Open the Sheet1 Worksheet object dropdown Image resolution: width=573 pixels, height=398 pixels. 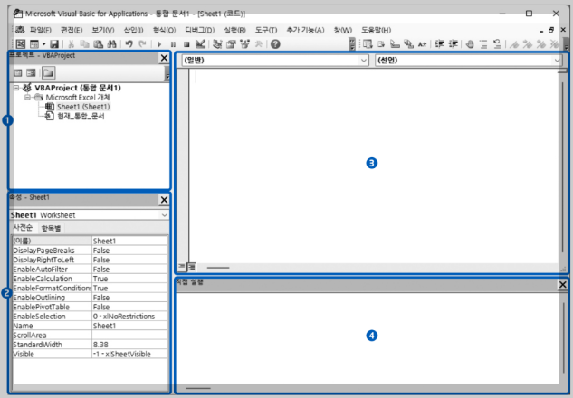point(165,215)
